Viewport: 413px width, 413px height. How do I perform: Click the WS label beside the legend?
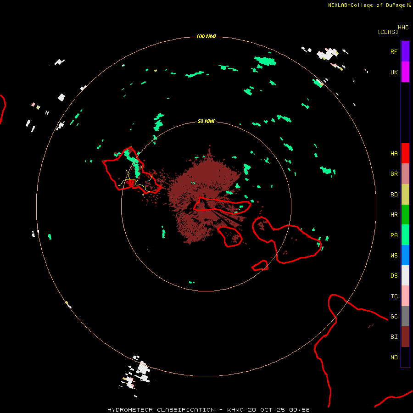click(394, 256)
